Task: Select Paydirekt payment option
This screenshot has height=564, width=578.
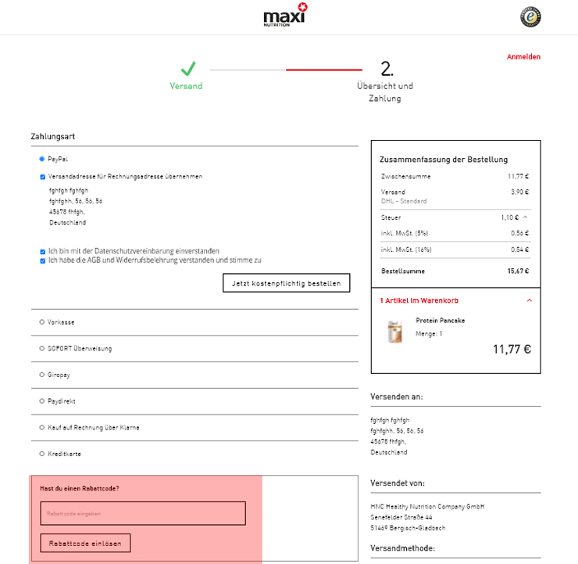Action: coord(42,401)
